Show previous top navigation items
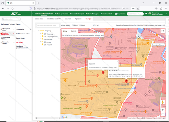The image size is (169, 122). click(x=33, y=14)
